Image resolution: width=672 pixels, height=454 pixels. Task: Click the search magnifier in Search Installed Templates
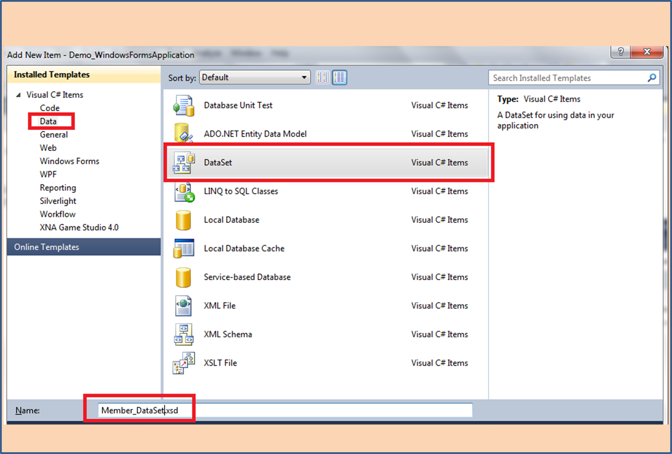(x=651, y=77)
